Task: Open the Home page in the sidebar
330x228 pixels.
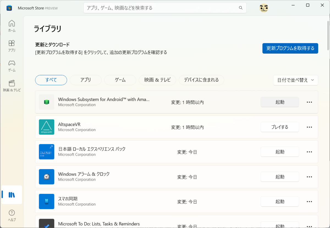Action: [12, 26]
